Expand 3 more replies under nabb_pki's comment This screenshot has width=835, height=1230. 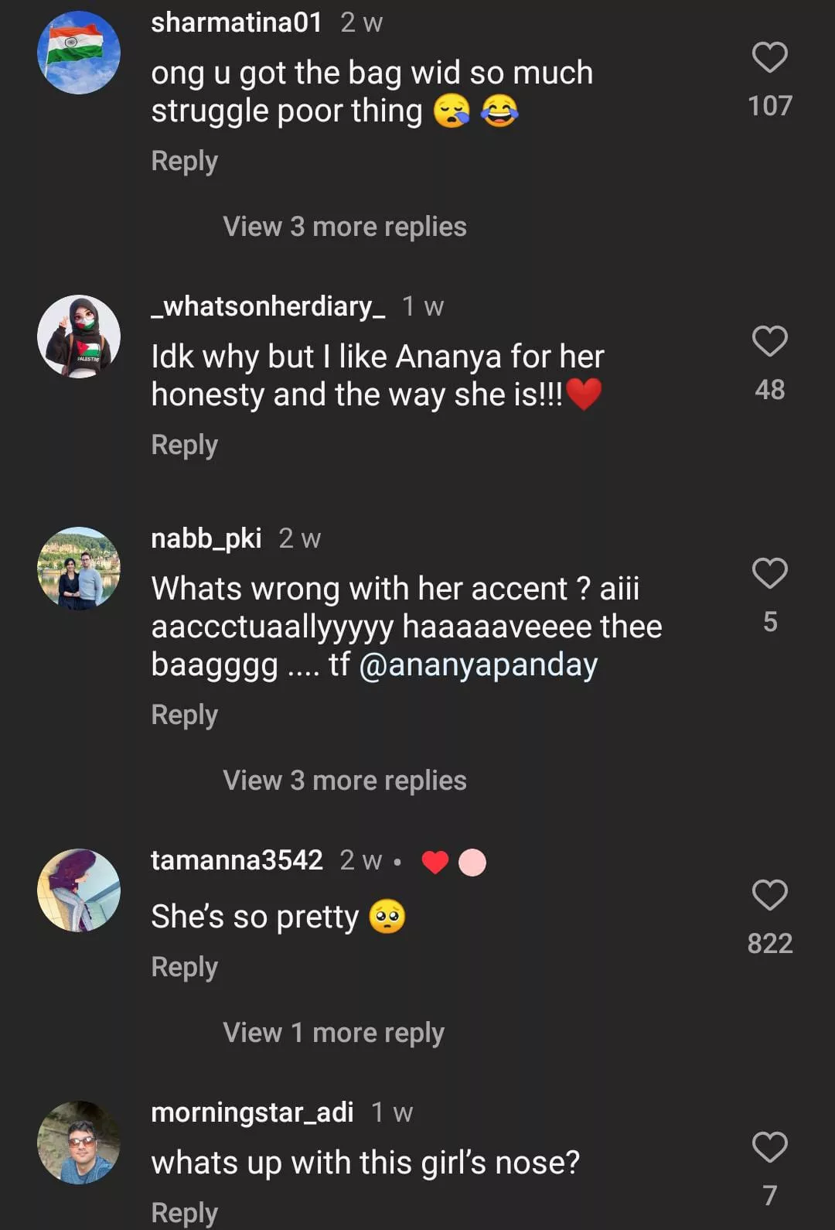(345, 781)
